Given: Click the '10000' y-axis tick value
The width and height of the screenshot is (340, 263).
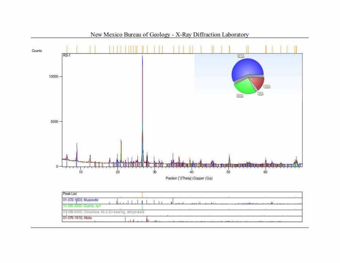Looking at the screenshot, I should (53, 76).
